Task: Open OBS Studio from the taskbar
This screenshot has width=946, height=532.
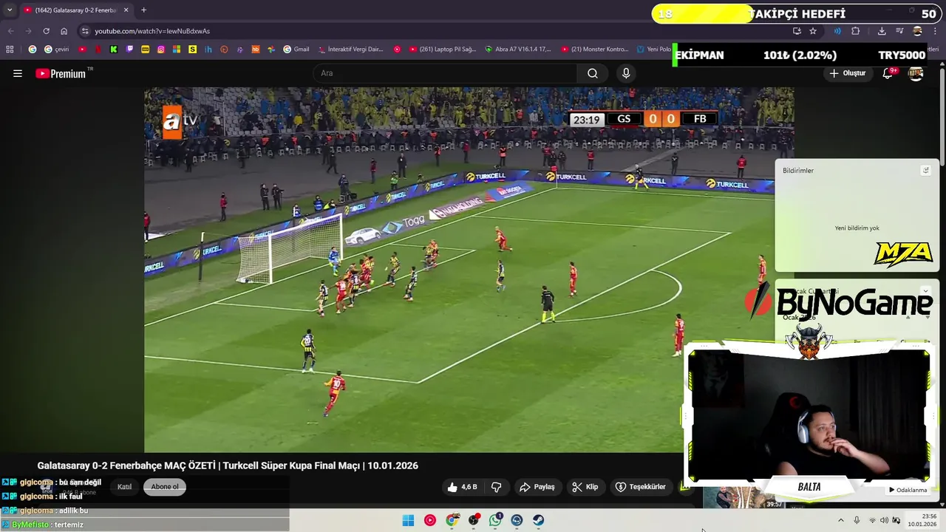Action: click(x=474, y=520)
